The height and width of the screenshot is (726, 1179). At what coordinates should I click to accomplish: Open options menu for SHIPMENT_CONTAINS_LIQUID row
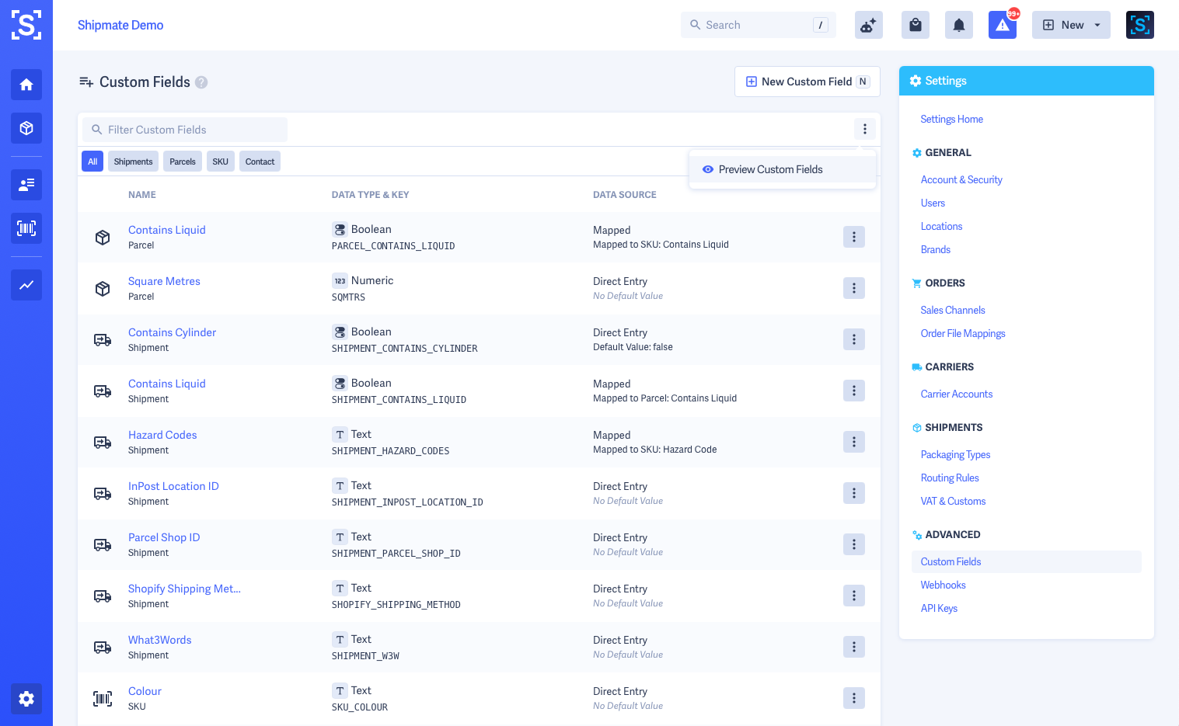(854, 391)
